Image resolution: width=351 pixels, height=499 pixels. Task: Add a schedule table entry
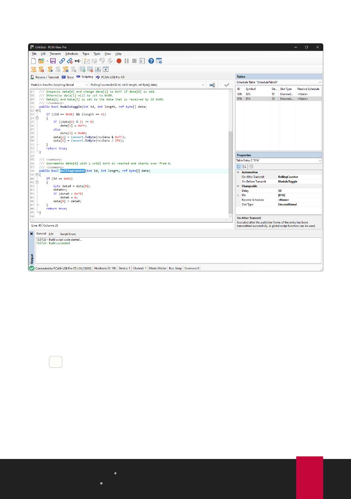coord(82,69)
